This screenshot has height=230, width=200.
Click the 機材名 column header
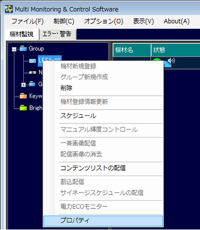tap(132, 50)
